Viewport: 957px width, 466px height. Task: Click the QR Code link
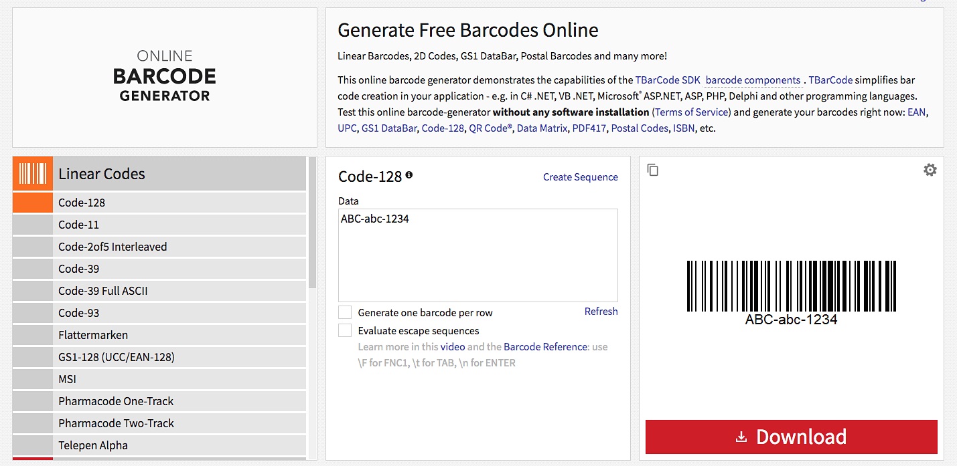(490, 128)
